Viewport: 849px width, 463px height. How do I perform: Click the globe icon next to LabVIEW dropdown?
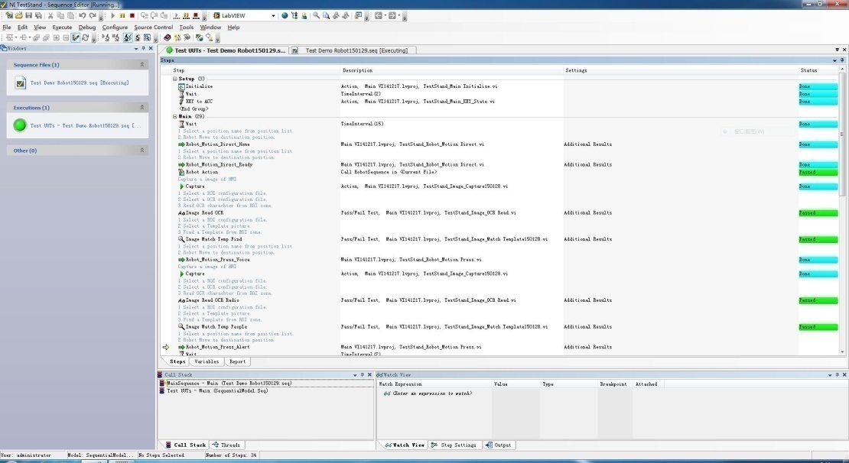(x=285, y=16)
